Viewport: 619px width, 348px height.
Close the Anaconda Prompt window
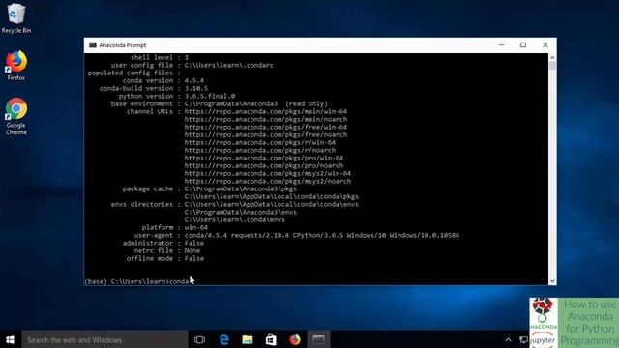tap(545, 45)
